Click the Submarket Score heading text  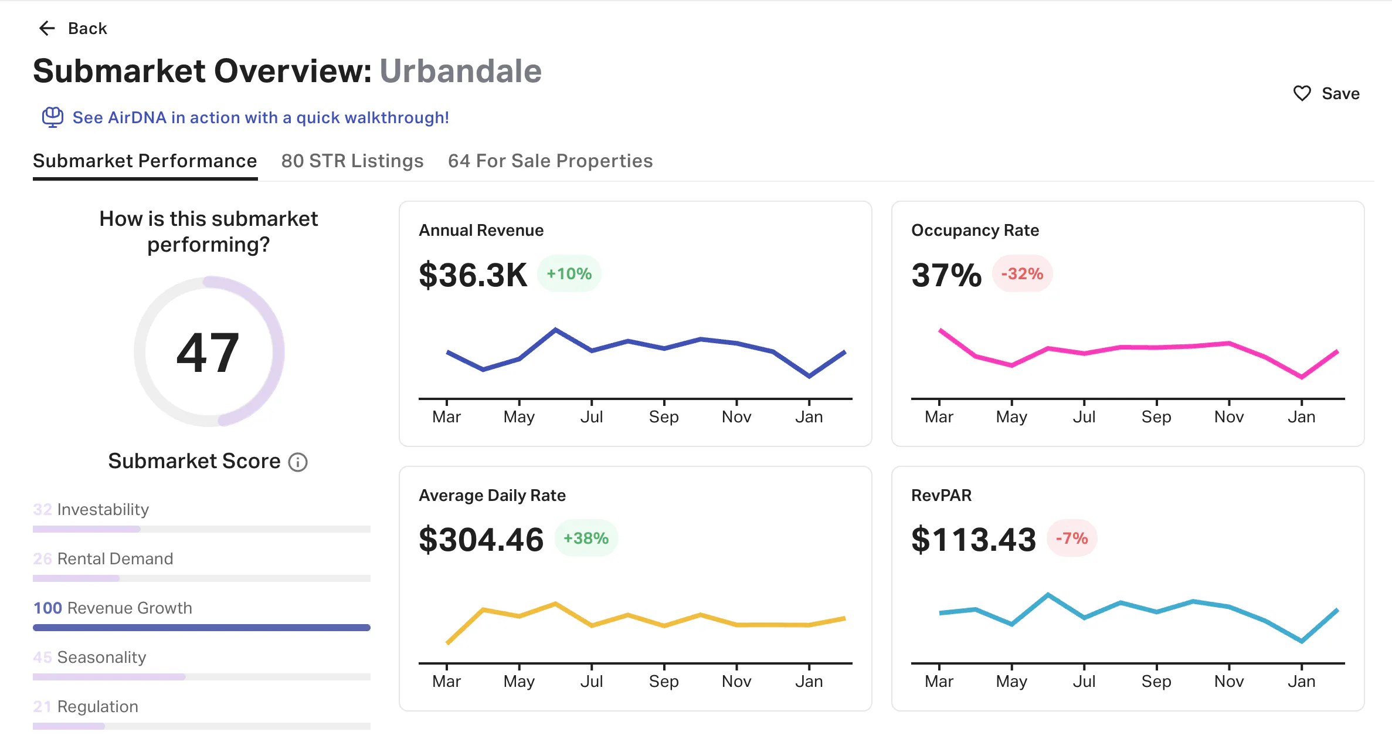click(x=194, y=461)
